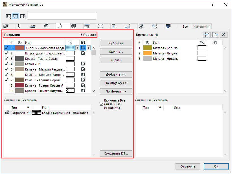Open the Markup Styles tab icon

click(x=128, y=26)
